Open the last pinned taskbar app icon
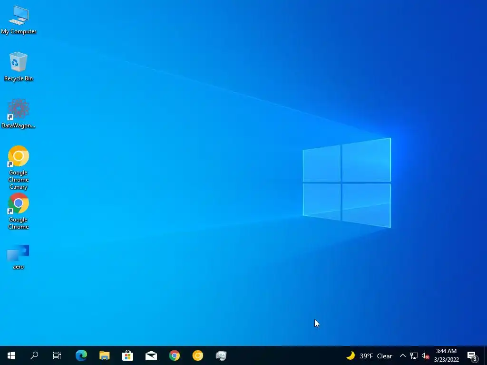The width and height of the screenshot is (487, 365). point(221,355)
